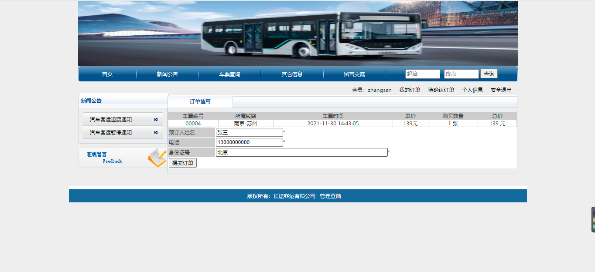
Task: Open the 在线留言 Feedback banner
Action: 123,158
